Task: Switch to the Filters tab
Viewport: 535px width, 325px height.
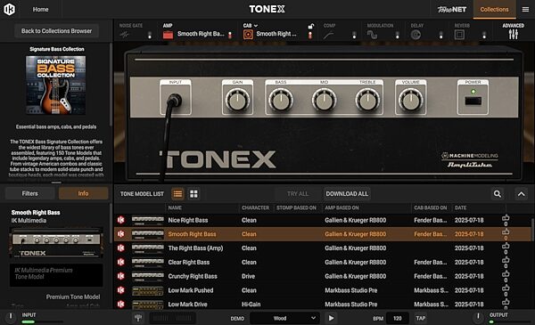Action: coord(30,193)
